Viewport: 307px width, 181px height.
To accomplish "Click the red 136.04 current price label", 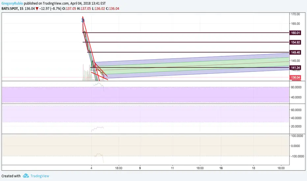I will click(x=295, y=77).
